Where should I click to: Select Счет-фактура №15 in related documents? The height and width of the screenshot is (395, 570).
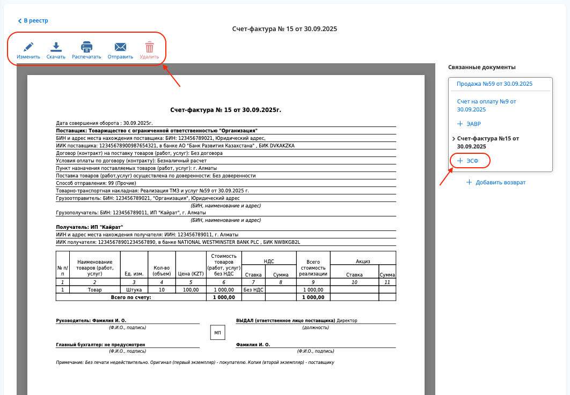click(x=488, y=142)
